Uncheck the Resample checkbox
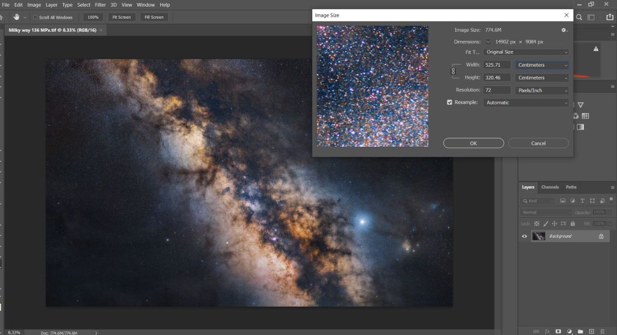Screen dimensions: 617x335 pos(449,102)
